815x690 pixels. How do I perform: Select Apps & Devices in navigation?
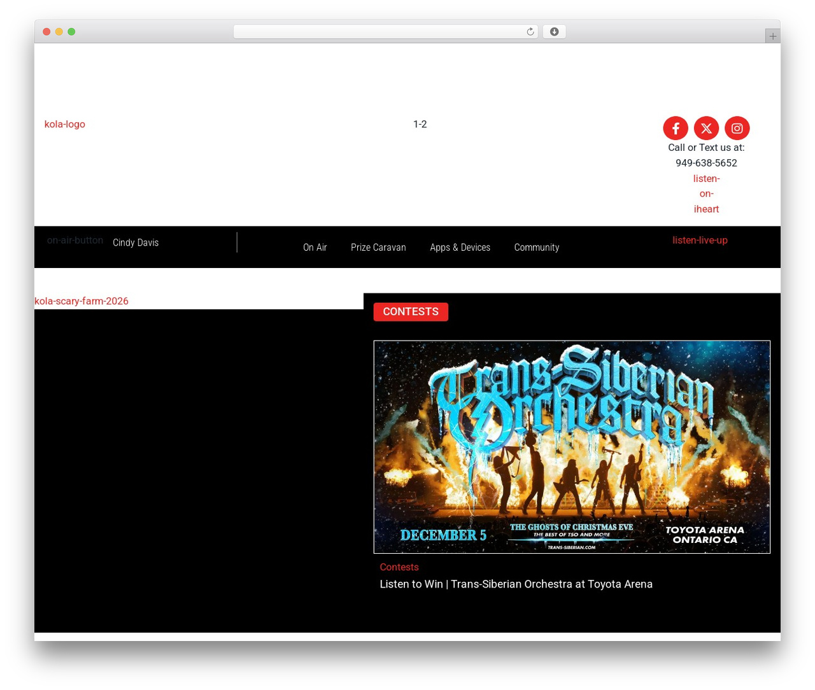coord(460,248)
